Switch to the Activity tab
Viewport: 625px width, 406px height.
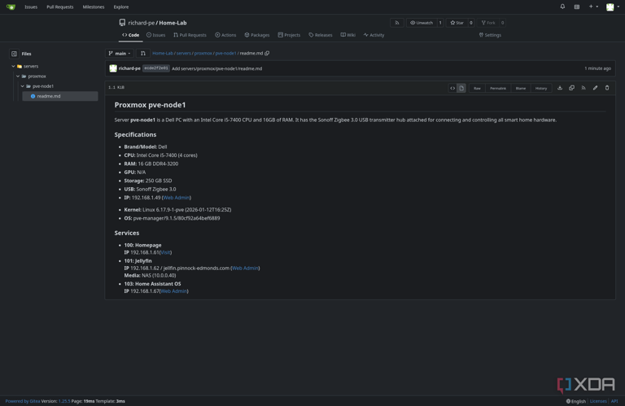click(x=374, y=35)
